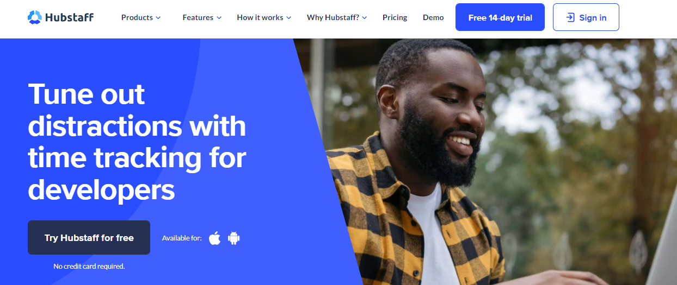Open the Products menu

[137, 17]
